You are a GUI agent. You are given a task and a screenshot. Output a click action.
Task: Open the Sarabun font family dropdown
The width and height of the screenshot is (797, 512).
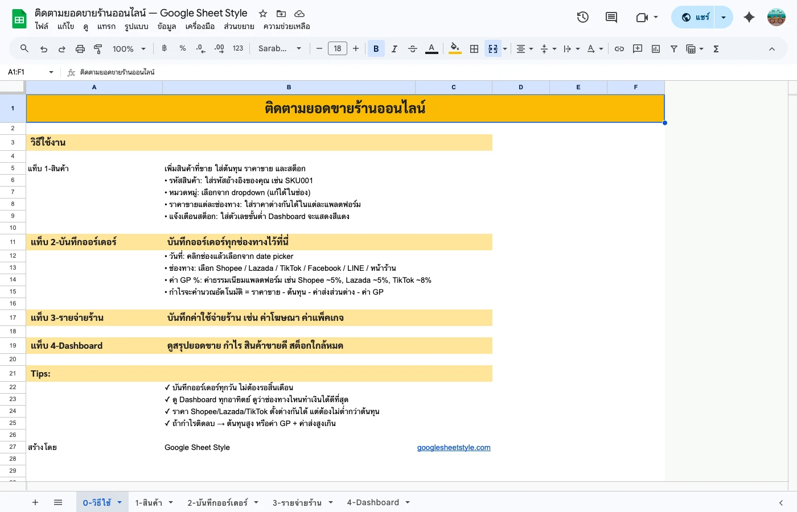click(280, 49)
